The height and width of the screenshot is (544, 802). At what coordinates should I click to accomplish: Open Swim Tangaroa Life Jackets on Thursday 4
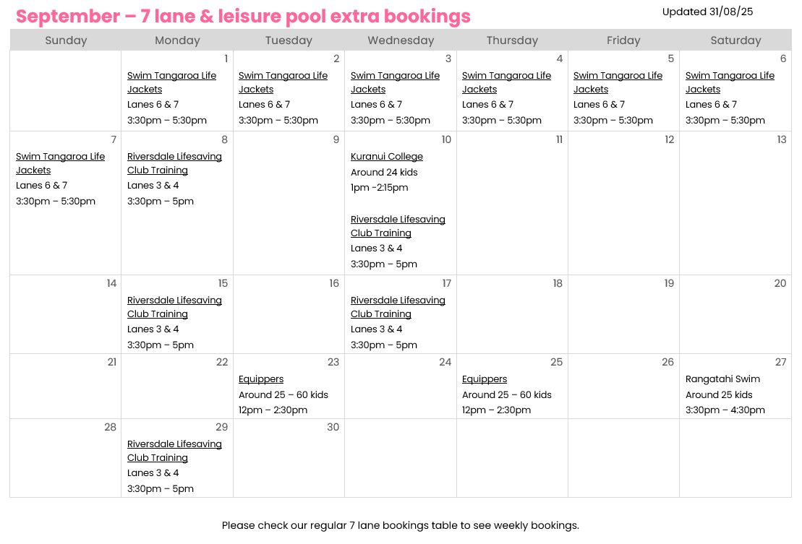coord(506,82)
